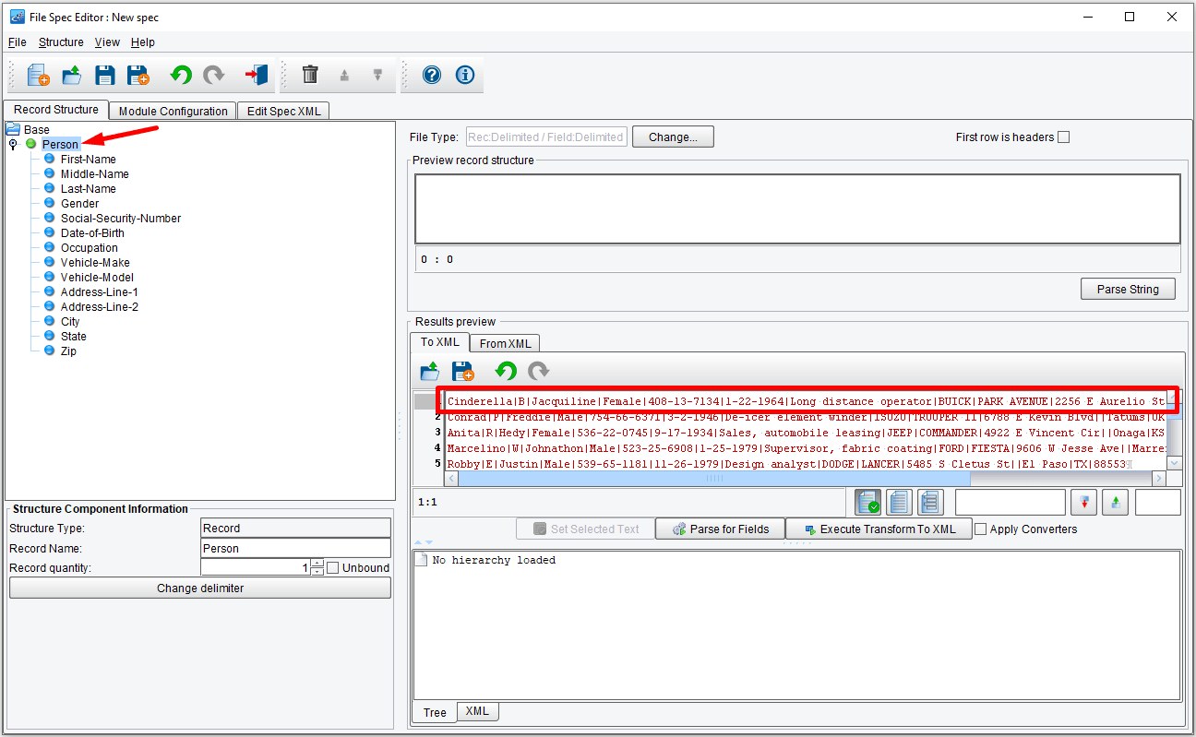Collapse the Person node toggle in tree

coord(13,144)
